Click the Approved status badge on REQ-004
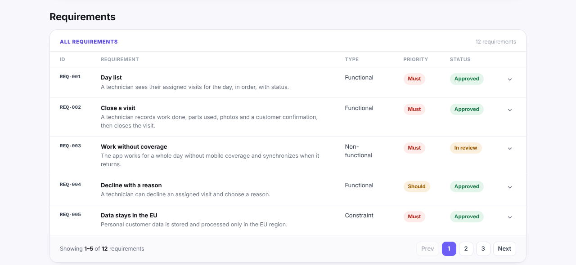 [467, 187]
